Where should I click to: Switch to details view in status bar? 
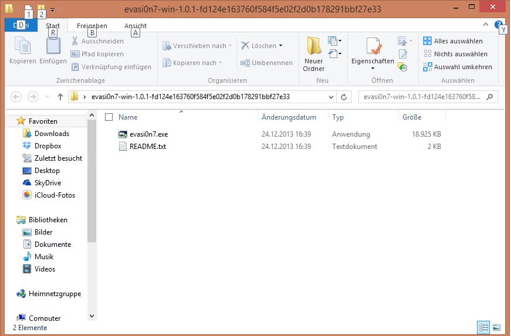[483, 328]
